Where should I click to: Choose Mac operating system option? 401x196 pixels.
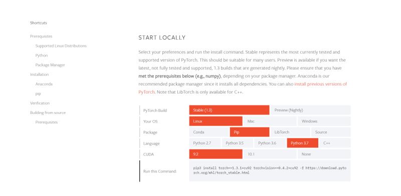coord(270,121)
